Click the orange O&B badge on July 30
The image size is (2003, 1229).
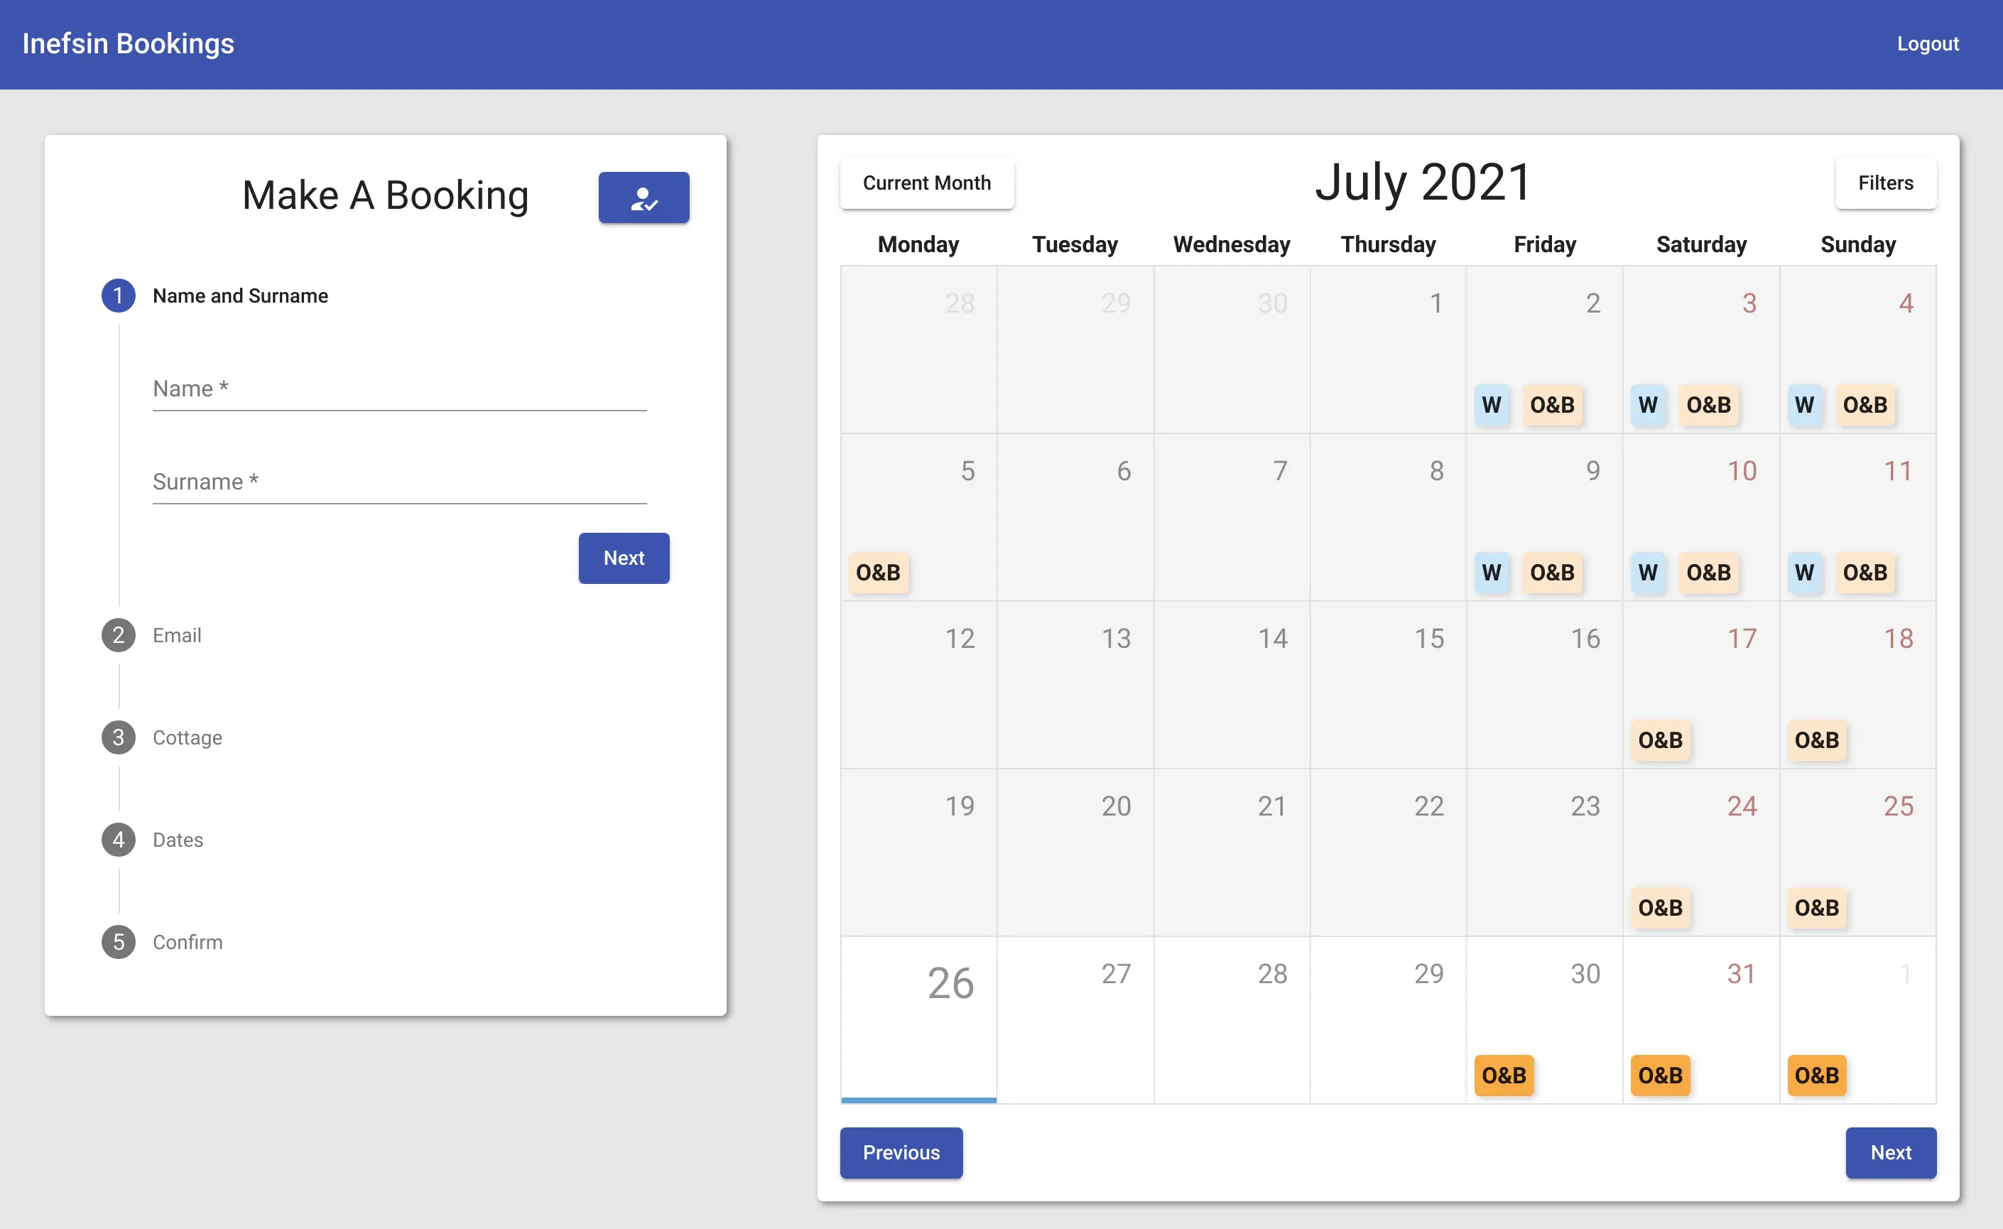click(1503, 1075)
